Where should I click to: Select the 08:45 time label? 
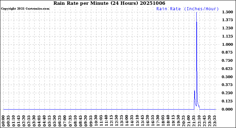(x=81, y=121)
